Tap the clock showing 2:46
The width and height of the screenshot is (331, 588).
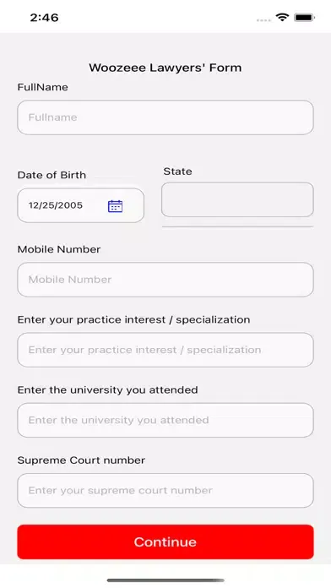(x=44, y=17)
